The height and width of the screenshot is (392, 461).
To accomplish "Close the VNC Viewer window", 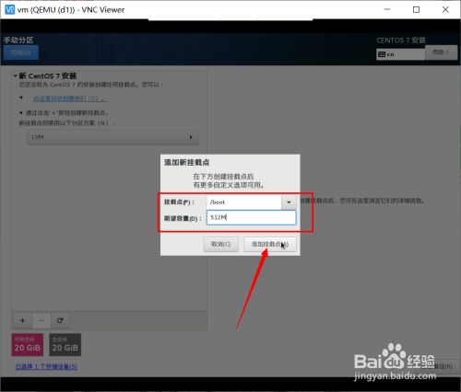I will click(x=445, y=10).
